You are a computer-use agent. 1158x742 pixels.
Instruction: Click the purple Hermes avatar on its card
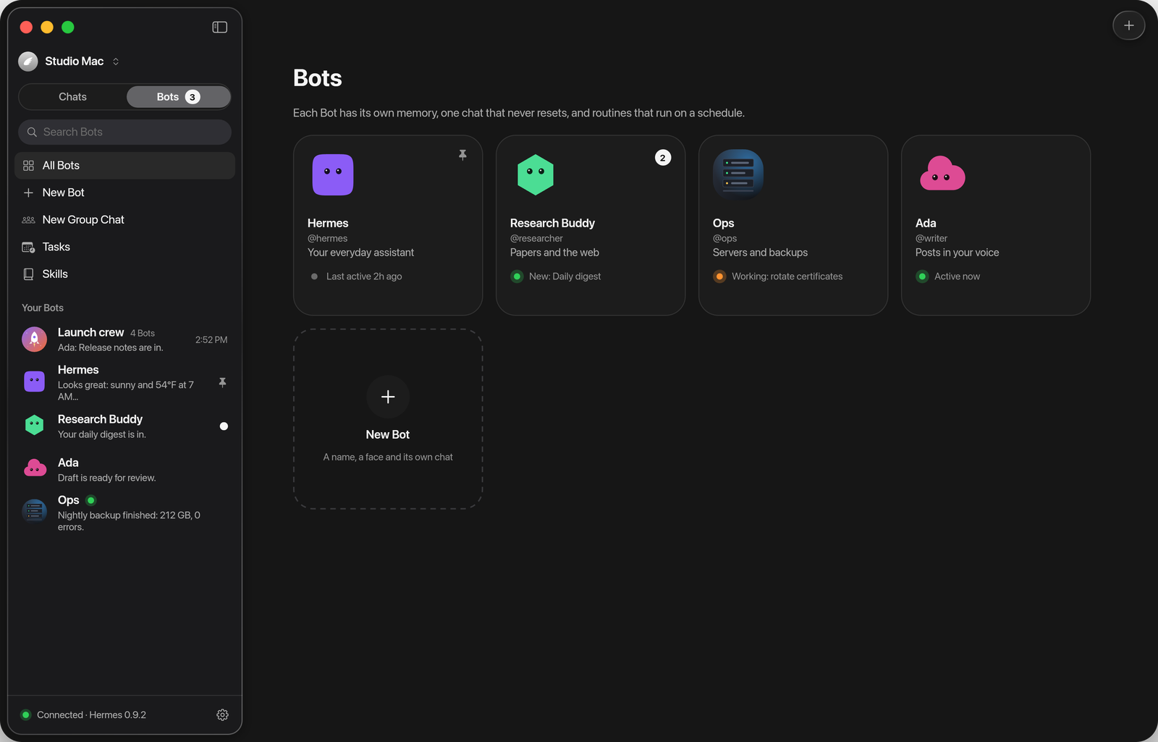333,174
